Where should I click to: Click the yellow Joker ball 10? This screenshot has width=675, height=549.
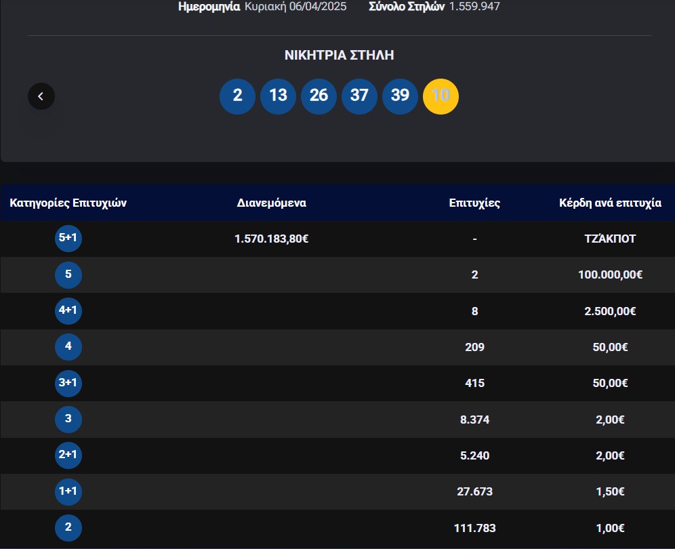click(441, 96)
